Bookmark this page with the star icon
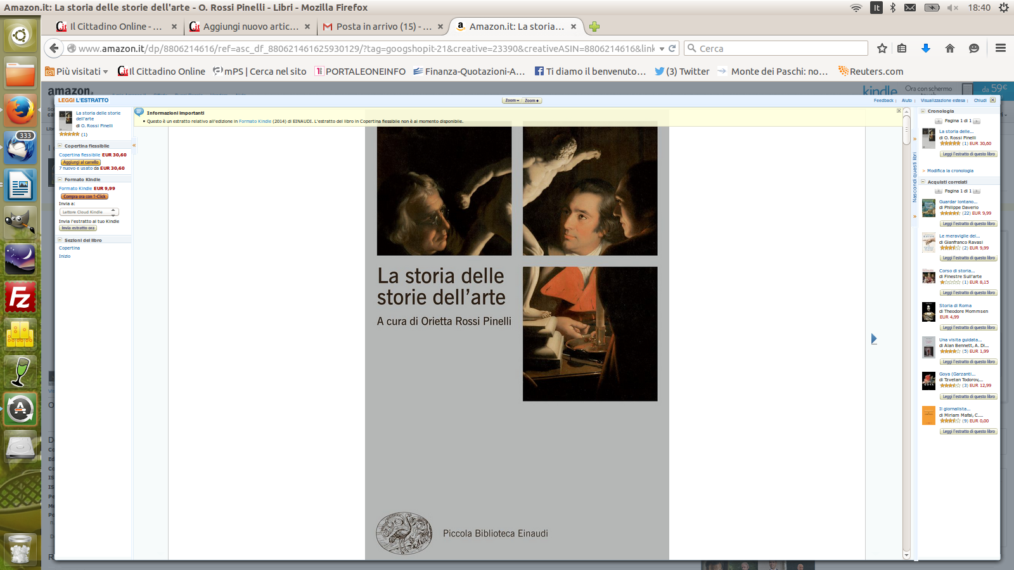1014x570 pixels. click(882, 48)
